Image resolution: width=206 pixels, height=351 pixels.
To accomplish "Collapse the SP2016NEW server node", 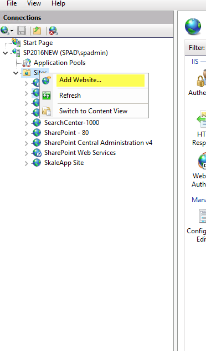I will (x=6, y=53).
